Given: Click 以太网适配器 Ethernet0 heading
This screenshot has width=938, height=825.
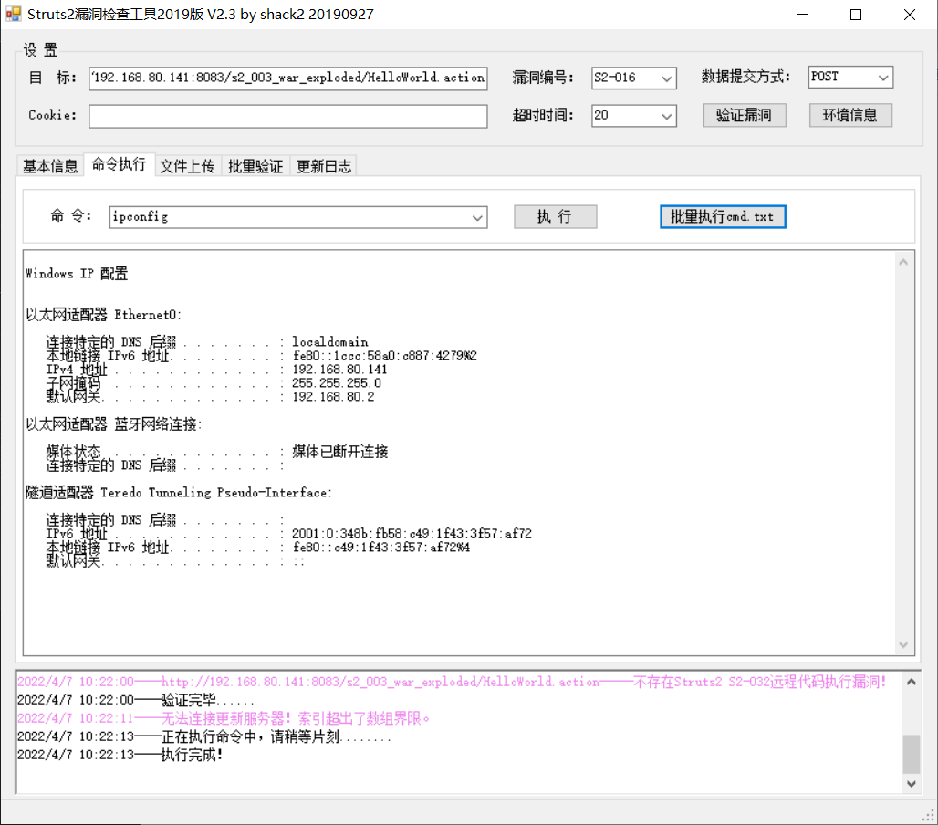Looking at the screenshot, I should [103, 314].
